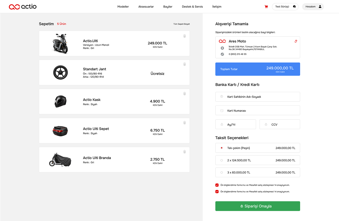The image size is (339, 221).
Task: Click the Ücretsiz price label
Action: (157, 73)
